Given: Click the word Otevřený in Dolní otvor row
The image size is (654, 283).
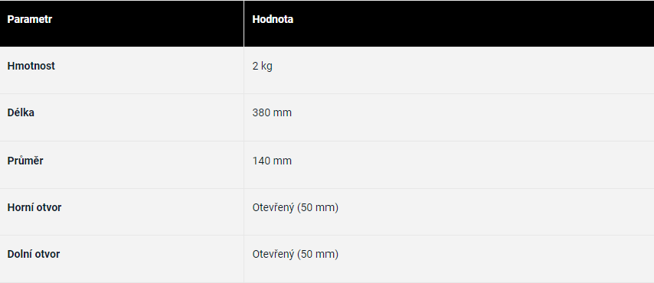Looking at the screenshot, I should [273, 254].
